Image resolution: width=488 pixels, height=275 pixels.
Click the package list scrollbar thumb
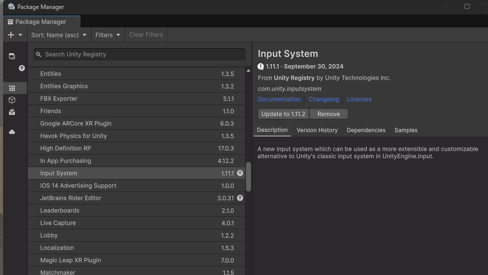(x=248, y=177)
